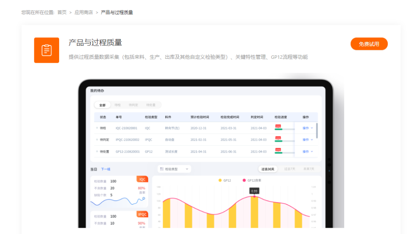Viewport: 420px width, 234px height.
Task: Expand 操作 dropdown for IPQC-210820002 row
Action: click(x=308, y=139)
